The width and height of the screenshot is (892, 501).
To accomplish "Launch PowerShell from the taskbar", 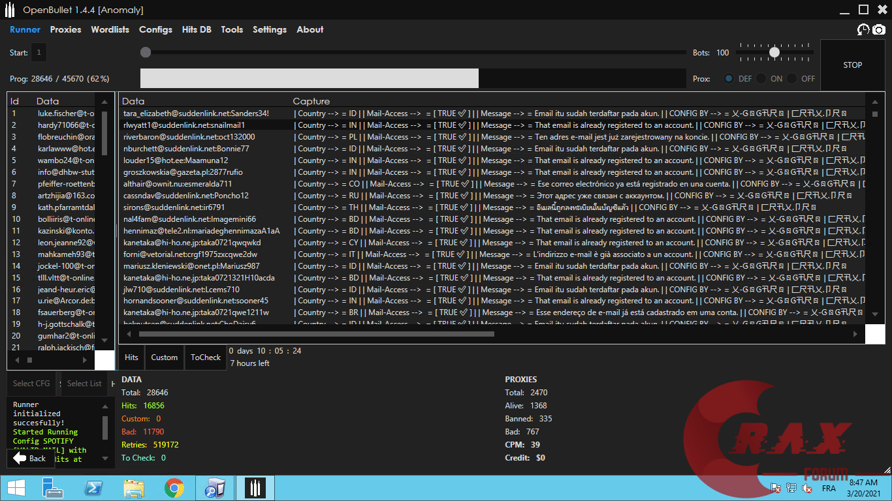I will pyautogui.click(x=93, y=488).
